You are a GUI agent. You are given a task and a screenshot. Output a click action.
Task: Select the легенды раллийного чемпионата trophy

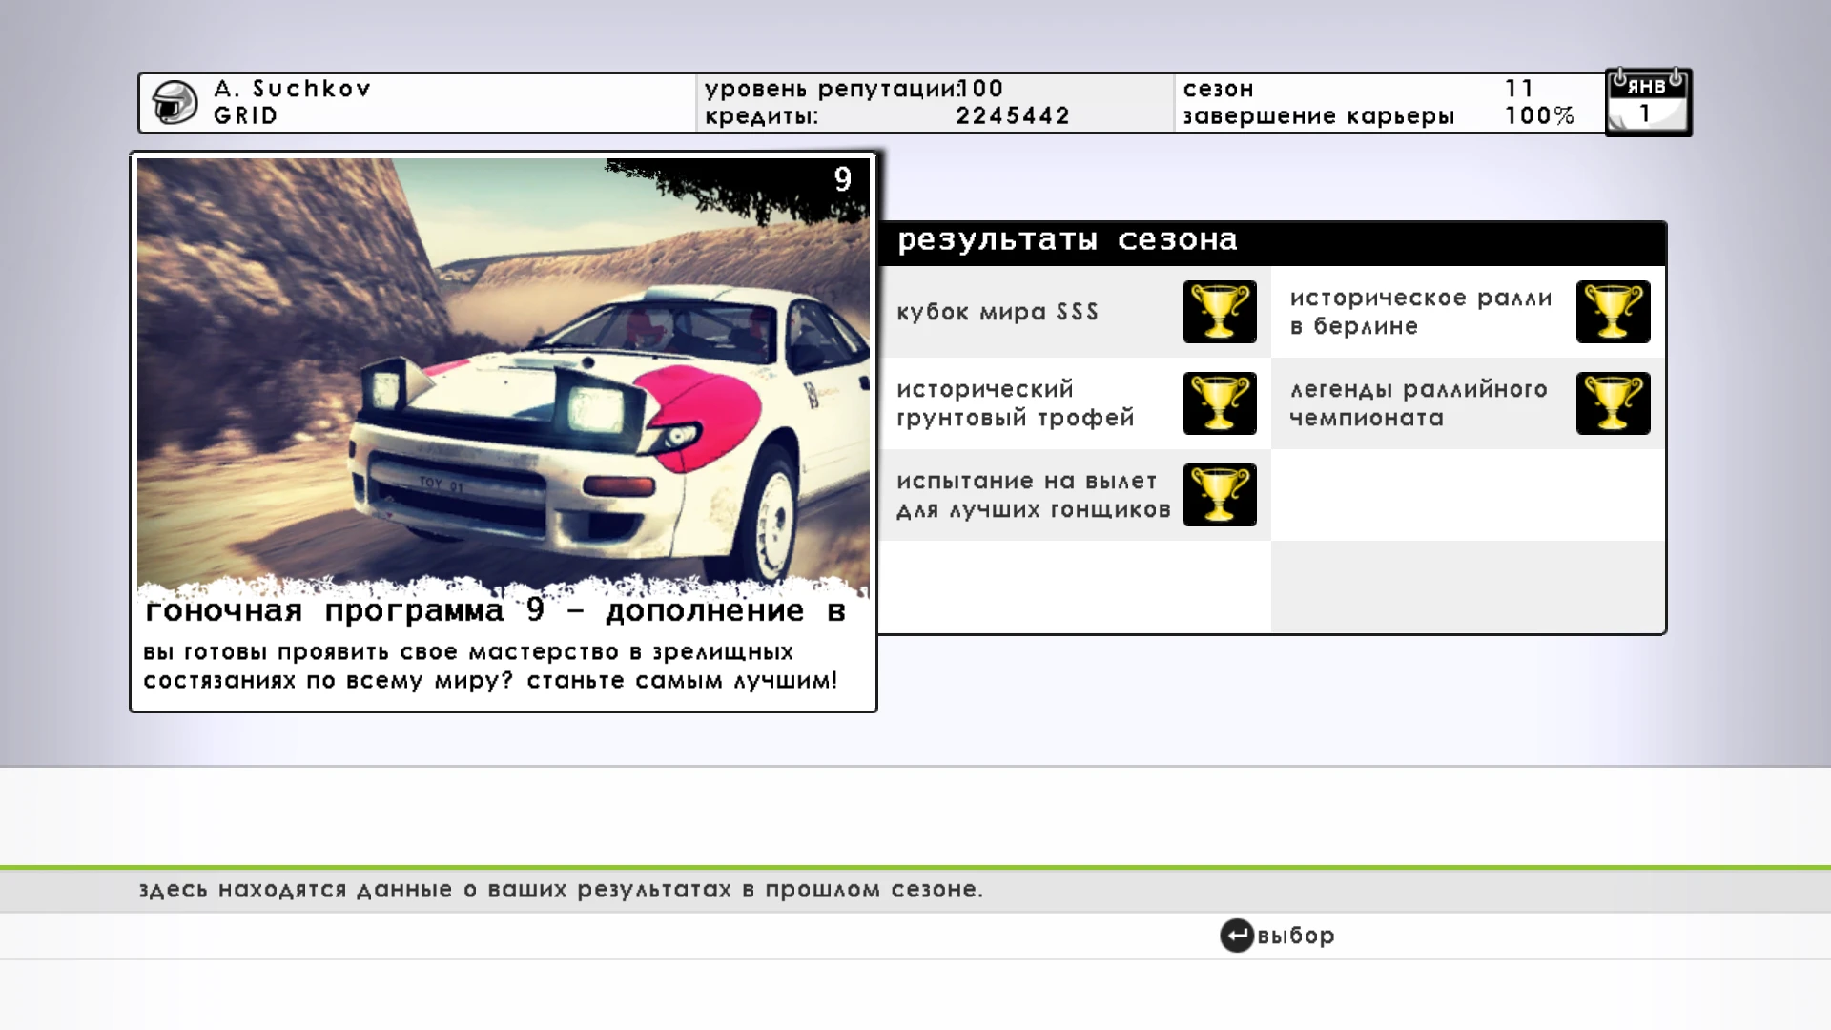(x=1613, y=403)
